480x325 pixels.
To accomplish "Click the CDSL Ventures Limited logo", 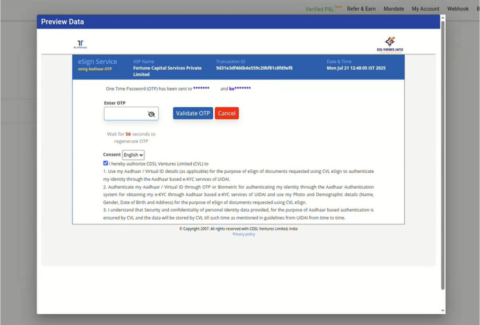I will pos(390,44).
